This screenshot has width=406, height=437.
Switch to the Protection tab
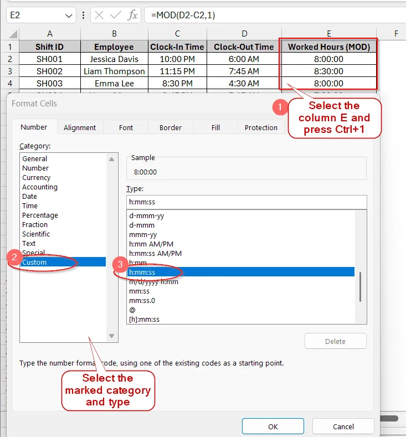261,127
